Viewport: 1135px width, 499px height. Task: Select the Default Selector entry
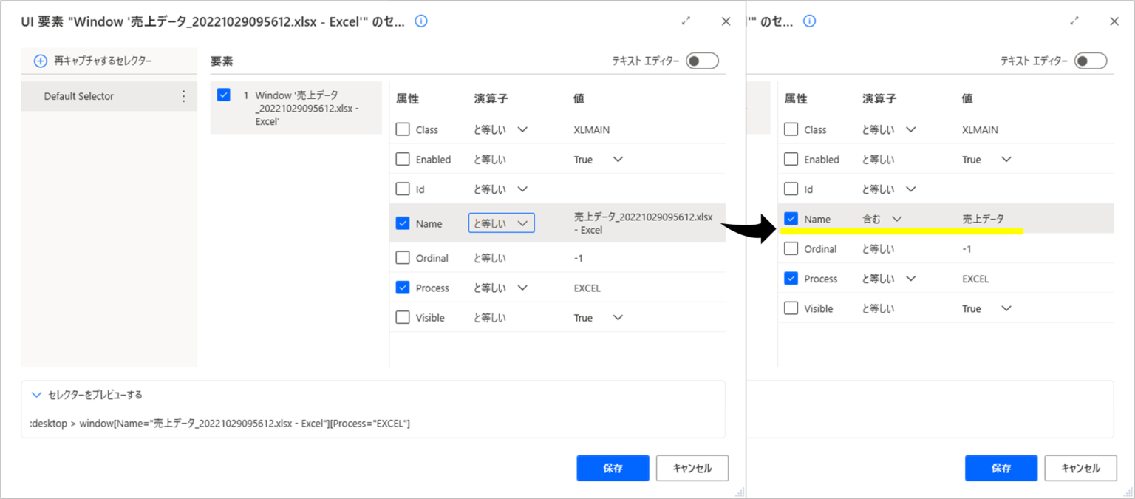[x=79, y=97]
